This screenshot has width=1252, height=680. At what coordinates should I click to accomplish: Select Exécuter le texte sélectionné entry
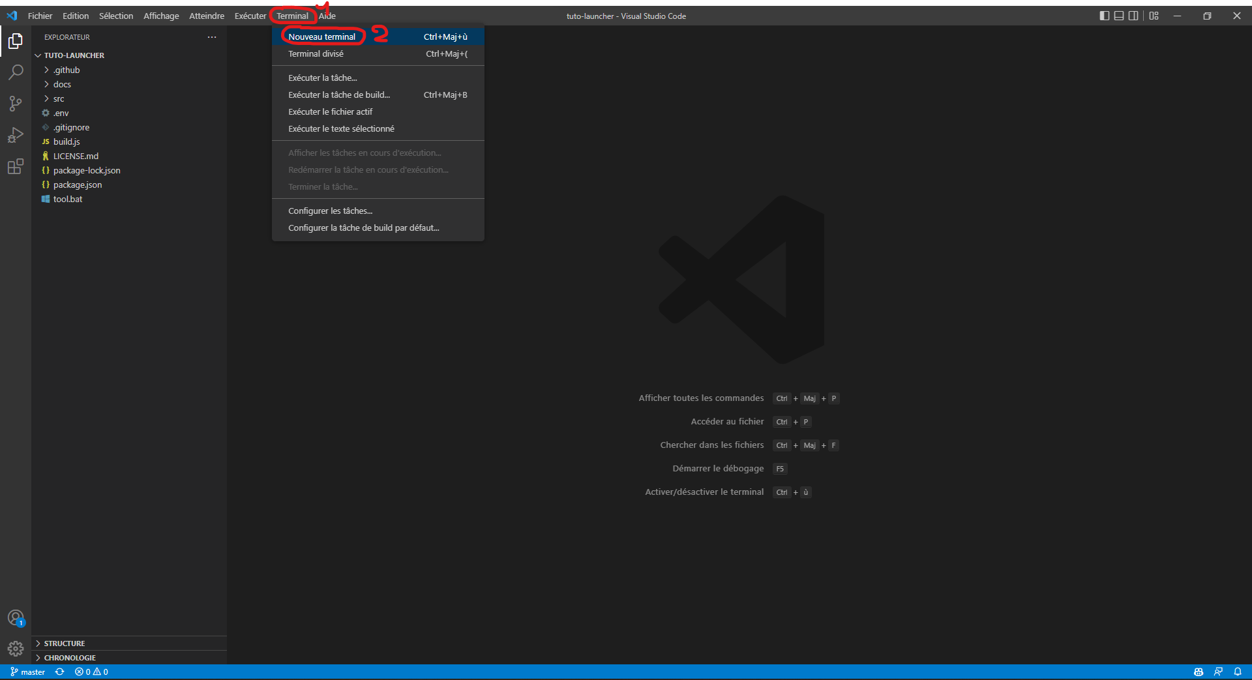[378, 128]
